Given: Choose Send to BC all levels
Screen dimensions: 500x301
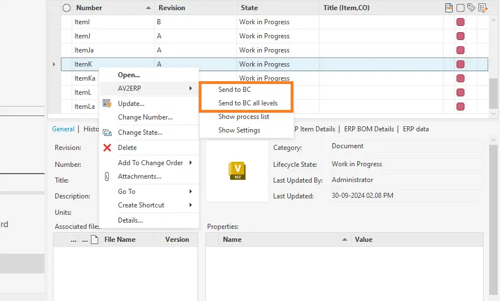Looking at the screenshot, I should coord(248,103).
